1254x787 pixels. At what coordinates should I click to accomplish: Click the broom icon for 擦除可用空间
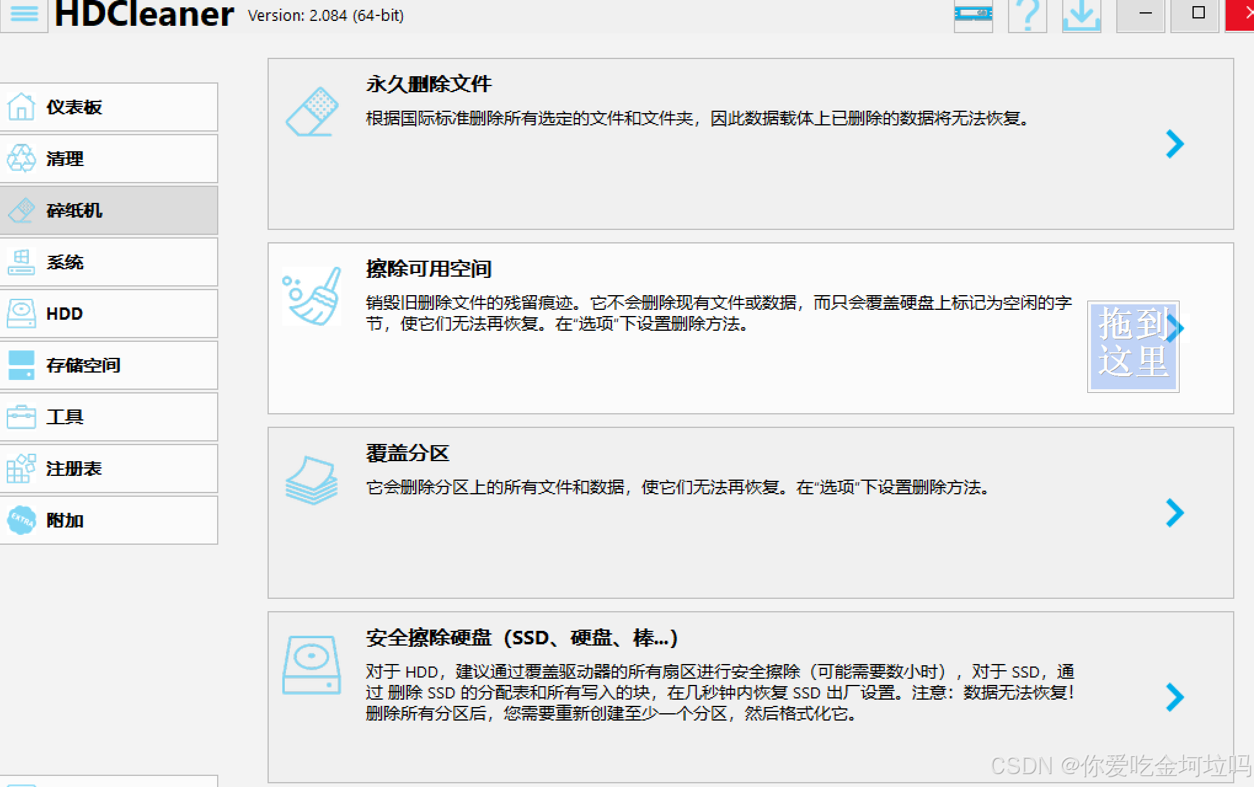tap(312, 296)
